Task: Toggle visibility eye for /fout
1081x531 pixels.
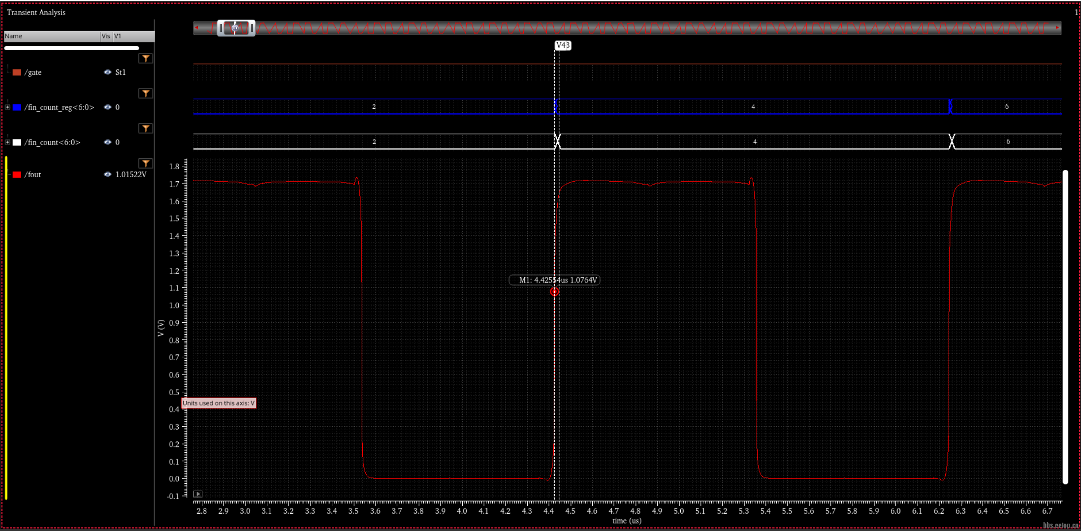Action: point(107,174)
